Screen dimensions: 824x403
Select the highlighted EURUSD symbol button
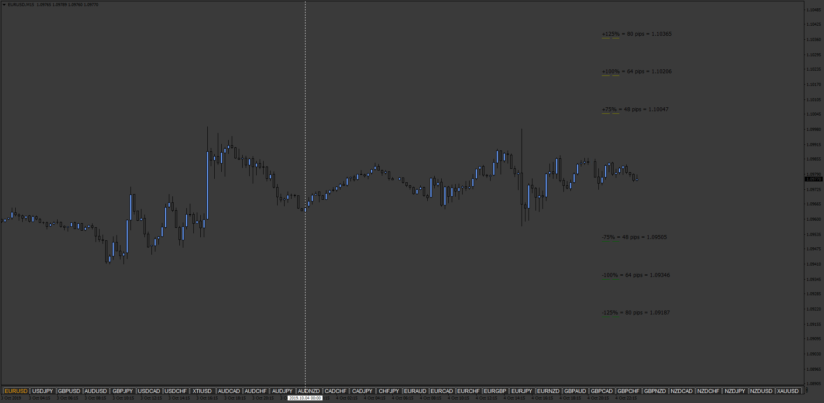pyautogui.click(x=16, y=391)
